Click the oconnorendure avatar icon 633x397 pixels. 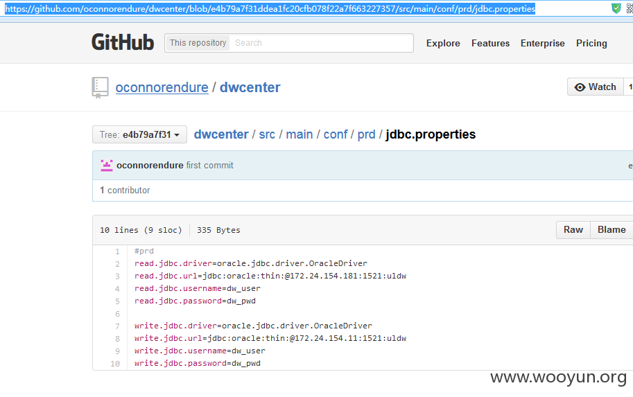107,166
